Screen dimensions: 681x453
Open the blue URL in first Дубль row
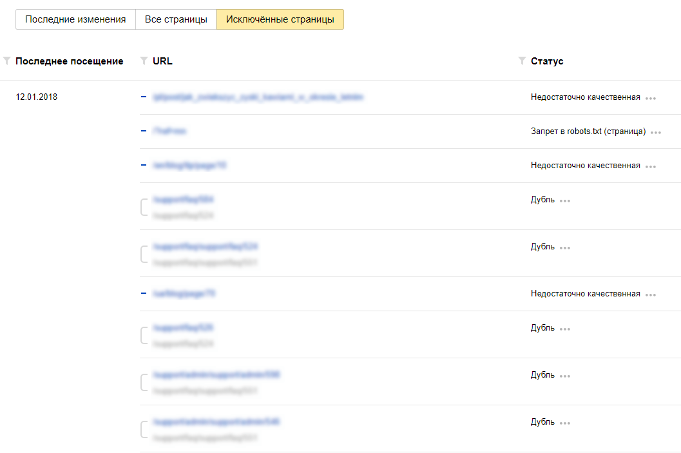click(183, 200)
